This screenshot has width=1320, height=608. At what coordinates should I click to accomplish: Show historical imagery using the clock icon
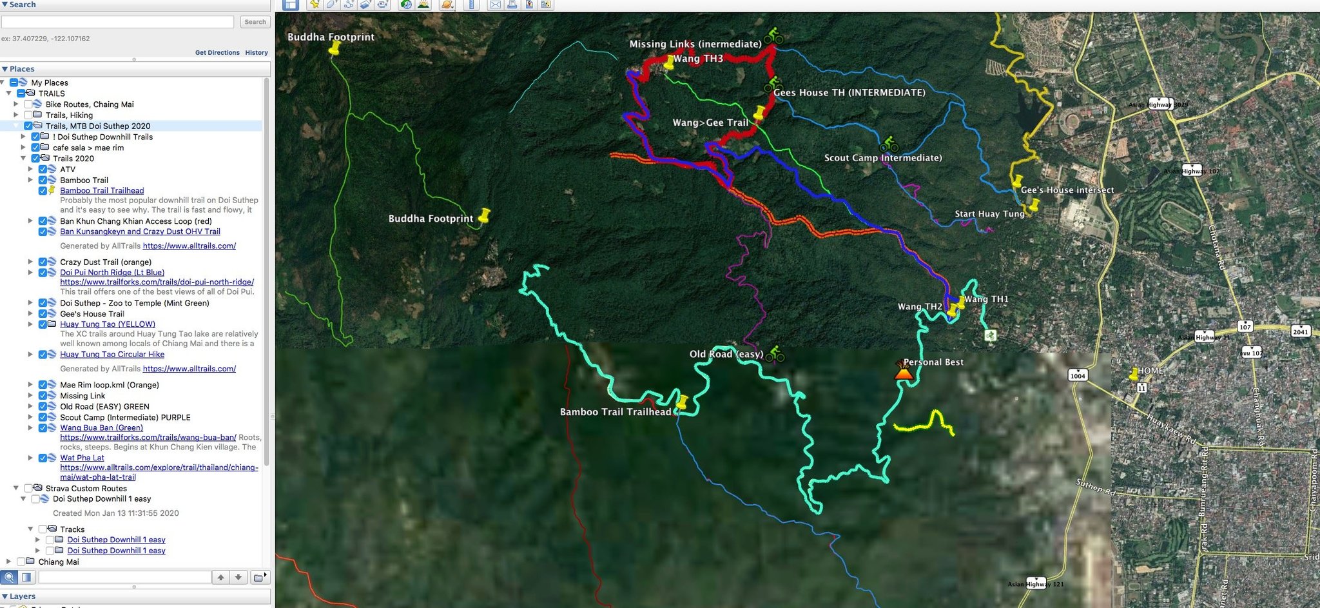pyautogui.click(x=406, y=5)
